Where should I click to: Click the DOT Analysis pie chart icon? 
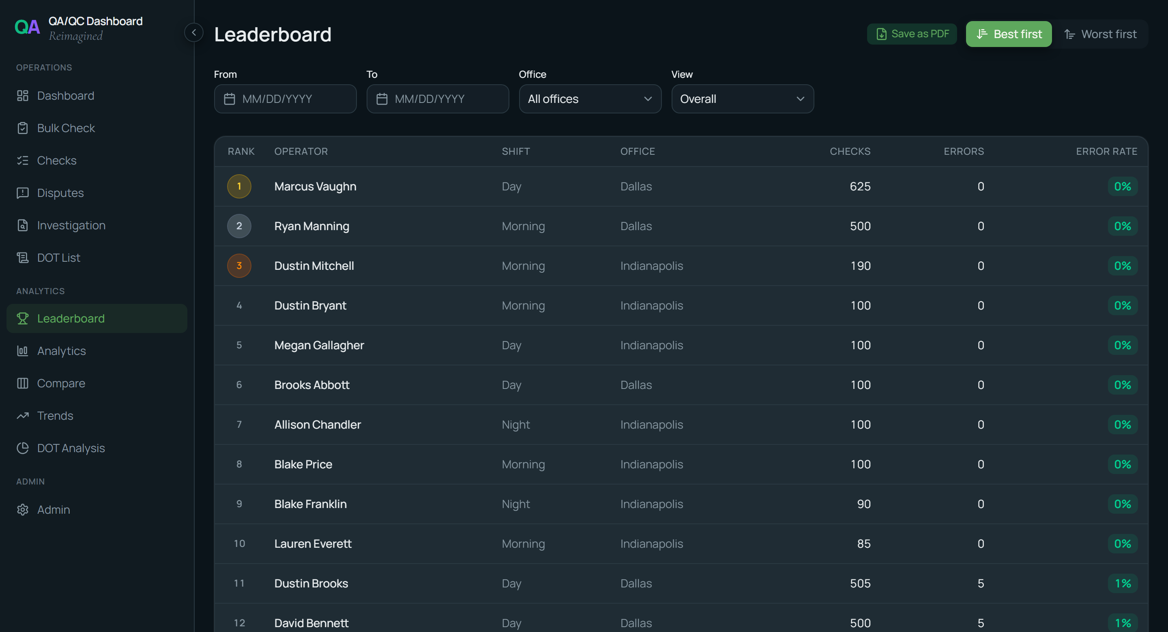23,448
